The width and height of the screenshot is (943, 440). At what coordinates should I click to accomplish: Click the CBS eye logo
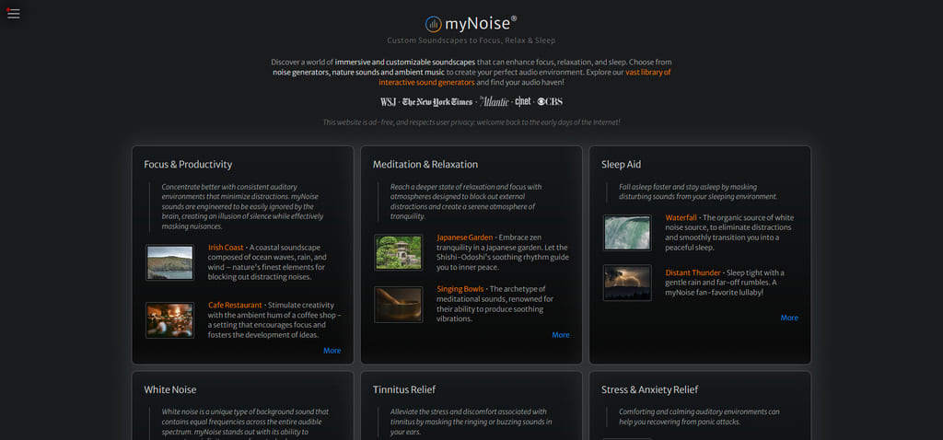[x=550, y=101]
